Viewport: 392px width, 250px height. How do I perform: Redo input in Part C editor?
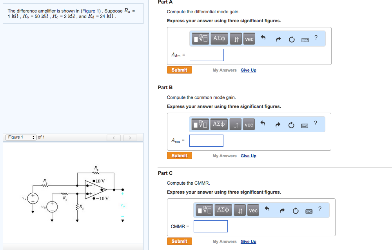pos(282,210)
